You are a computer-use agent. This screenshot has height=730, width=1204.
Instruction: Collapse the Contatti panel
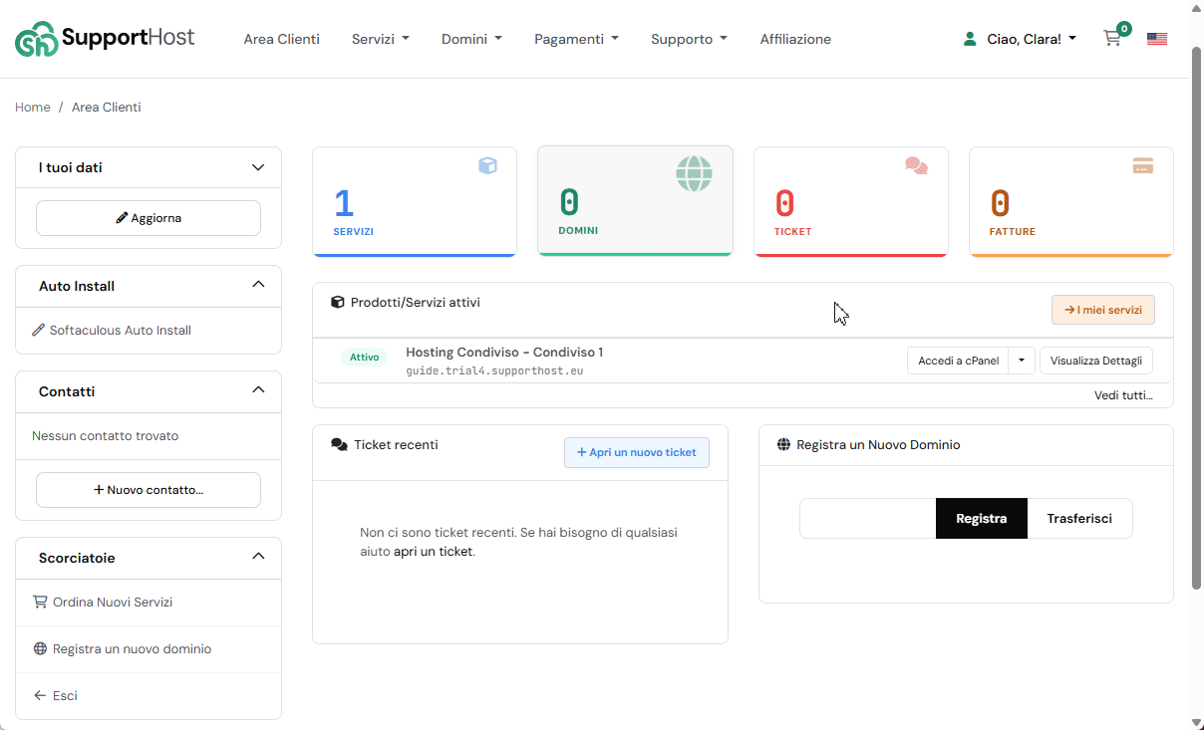[258, 390]
